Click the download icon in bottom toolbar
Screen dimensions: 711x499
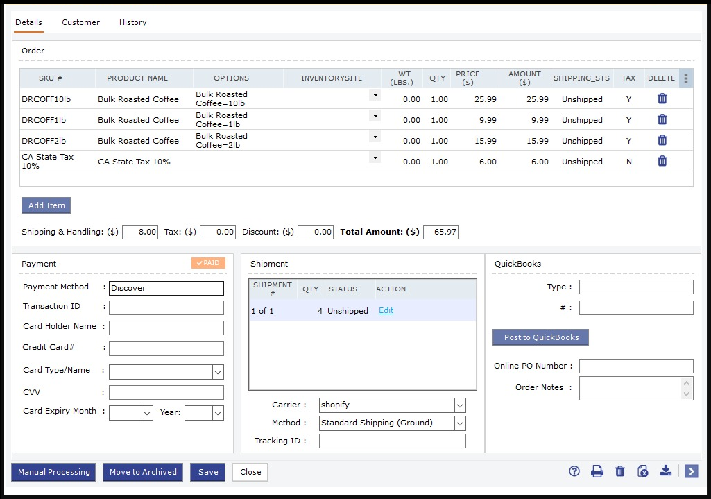pyautogui.click(x=666, y=471)
